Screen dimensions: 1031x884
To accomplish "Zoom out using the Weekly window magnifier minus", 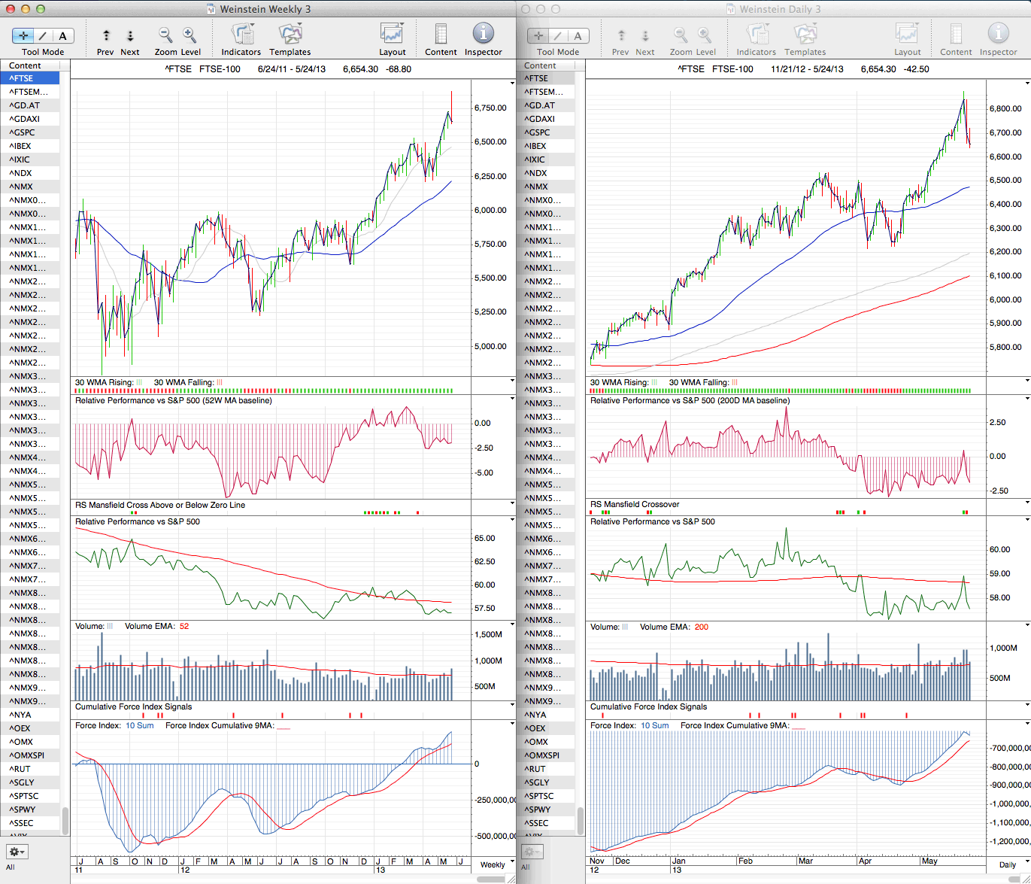I will [165, 35].
